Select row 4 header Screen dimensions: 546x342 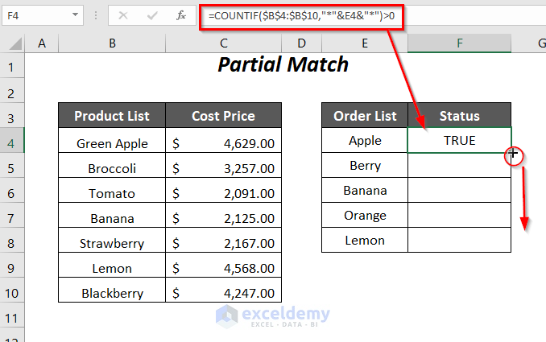[x=13, y=141]
